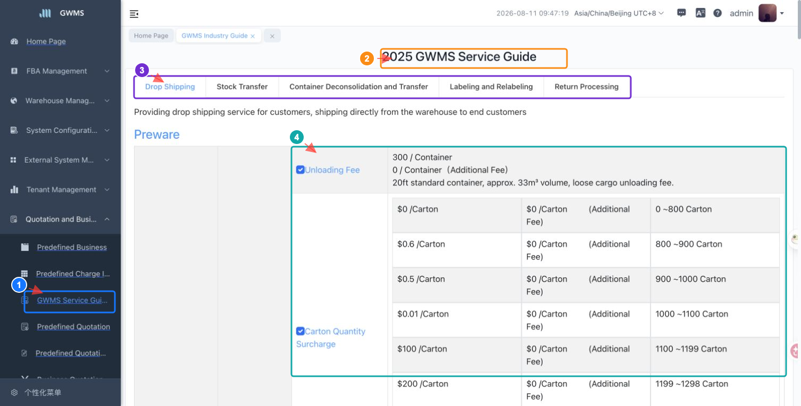Open the help question mark icon
Image resolution: width=801 pixels, height=406 pixels.
point(717,13)
